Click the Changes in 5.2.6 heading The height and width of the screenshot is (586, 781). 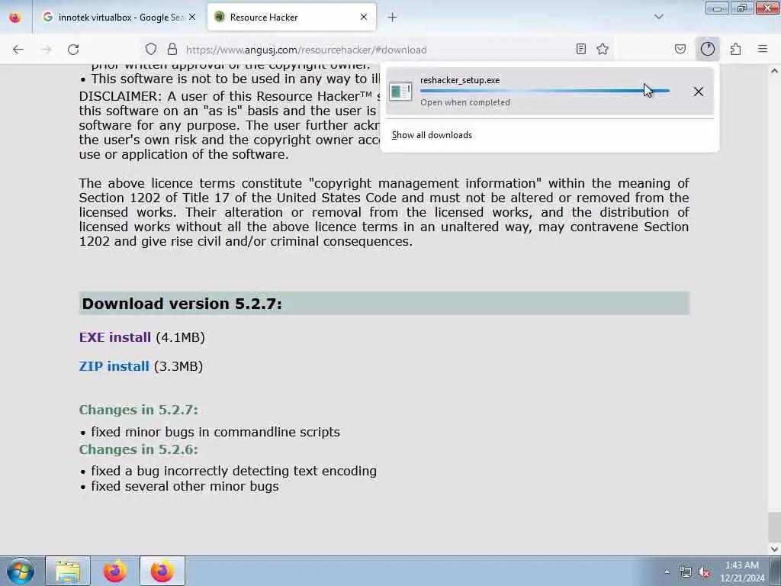[139, 449]
